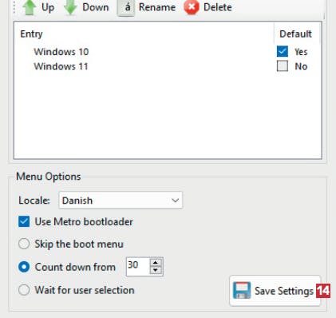336x318 pixels.
Task: Click the green Down arrow icon
Action: 70,7
